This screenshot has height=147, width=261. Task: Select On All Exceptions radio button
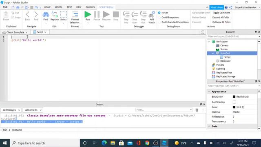click(x=159, y=17)
